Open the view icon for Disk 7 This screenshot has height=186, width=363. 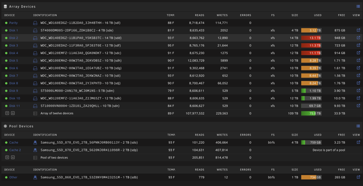(358, 75)
